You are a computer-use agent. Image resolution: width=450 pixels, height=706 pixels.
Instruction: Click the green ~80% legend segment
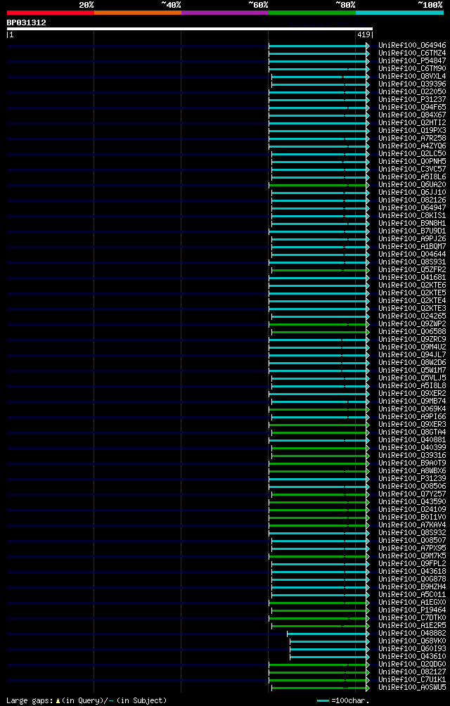point(312,13)
